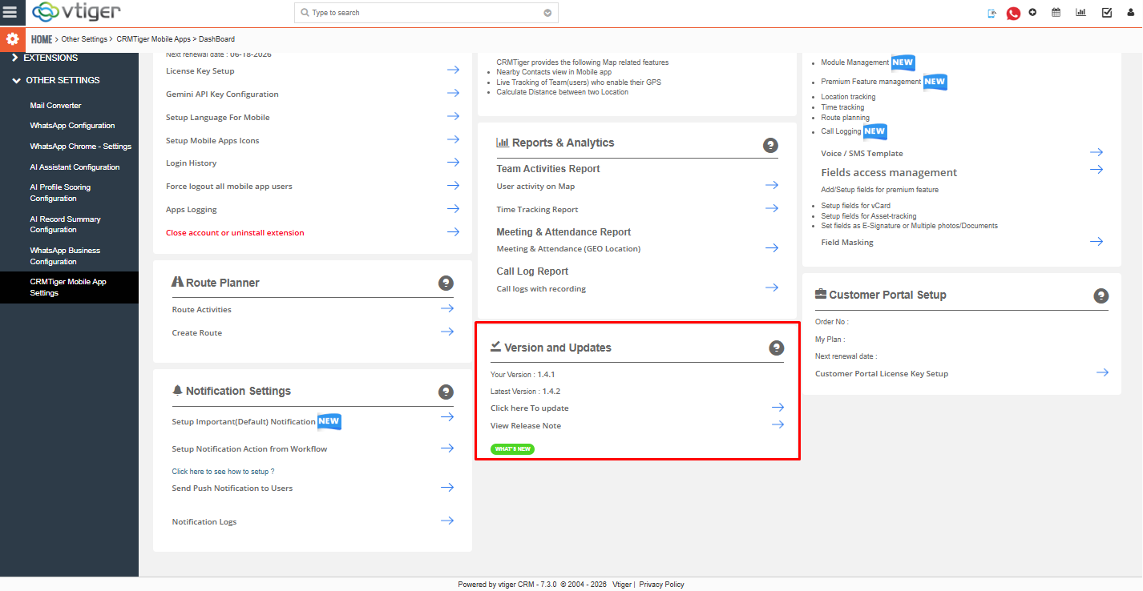Focus the Type to search field

point(426,13)
